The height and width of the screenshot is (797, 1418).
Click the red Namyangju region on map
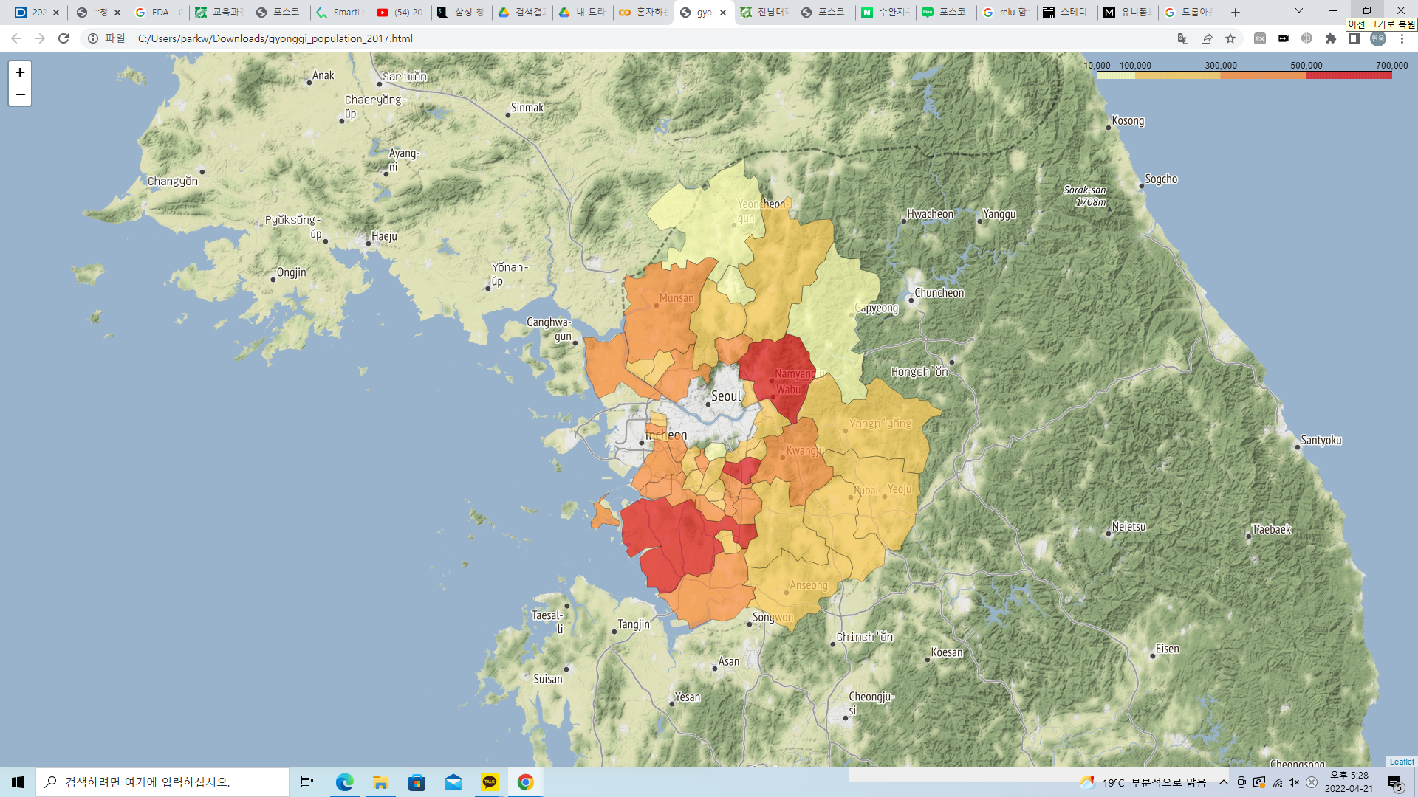pyautogui.click(x=775, y=362)
